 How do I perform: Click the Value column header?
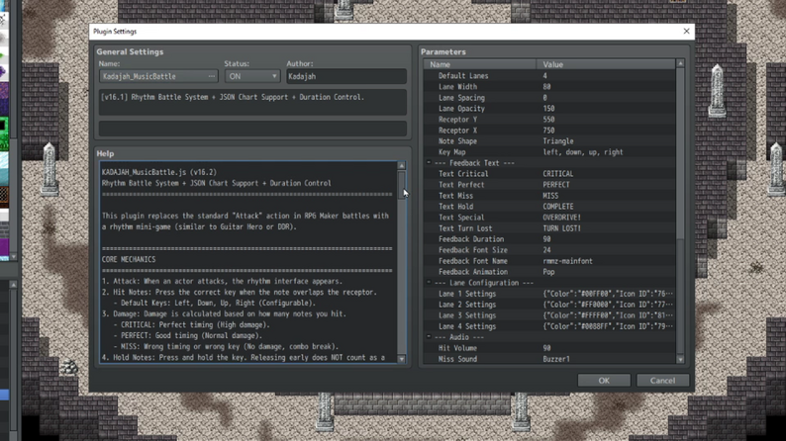(x=606, y=64)
